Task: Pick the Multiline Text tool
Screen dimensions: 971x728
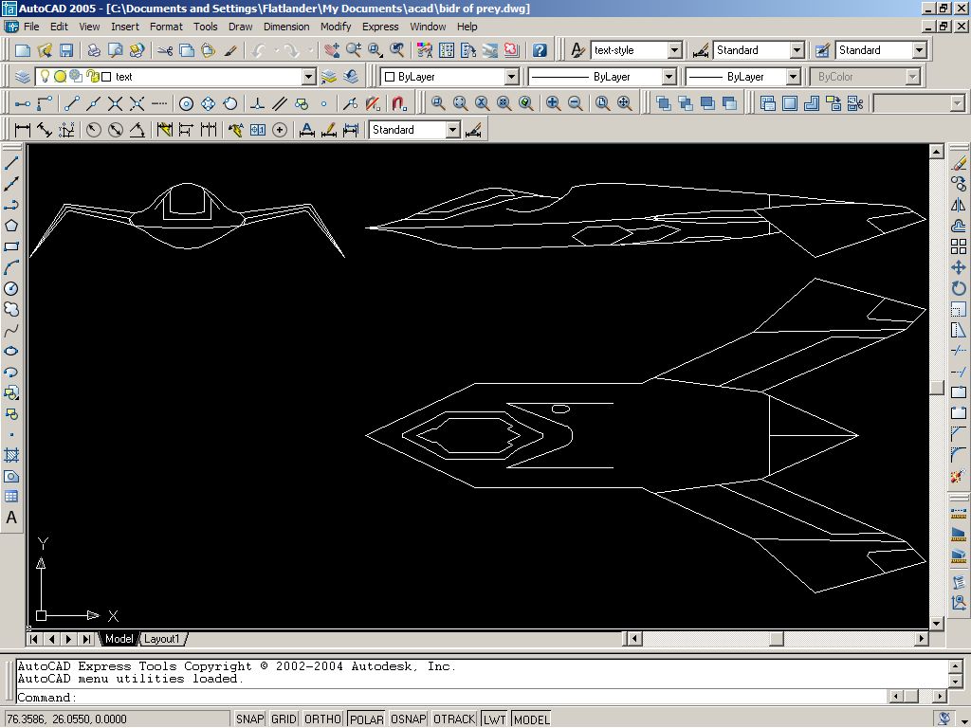Action: tap(11, 518)
